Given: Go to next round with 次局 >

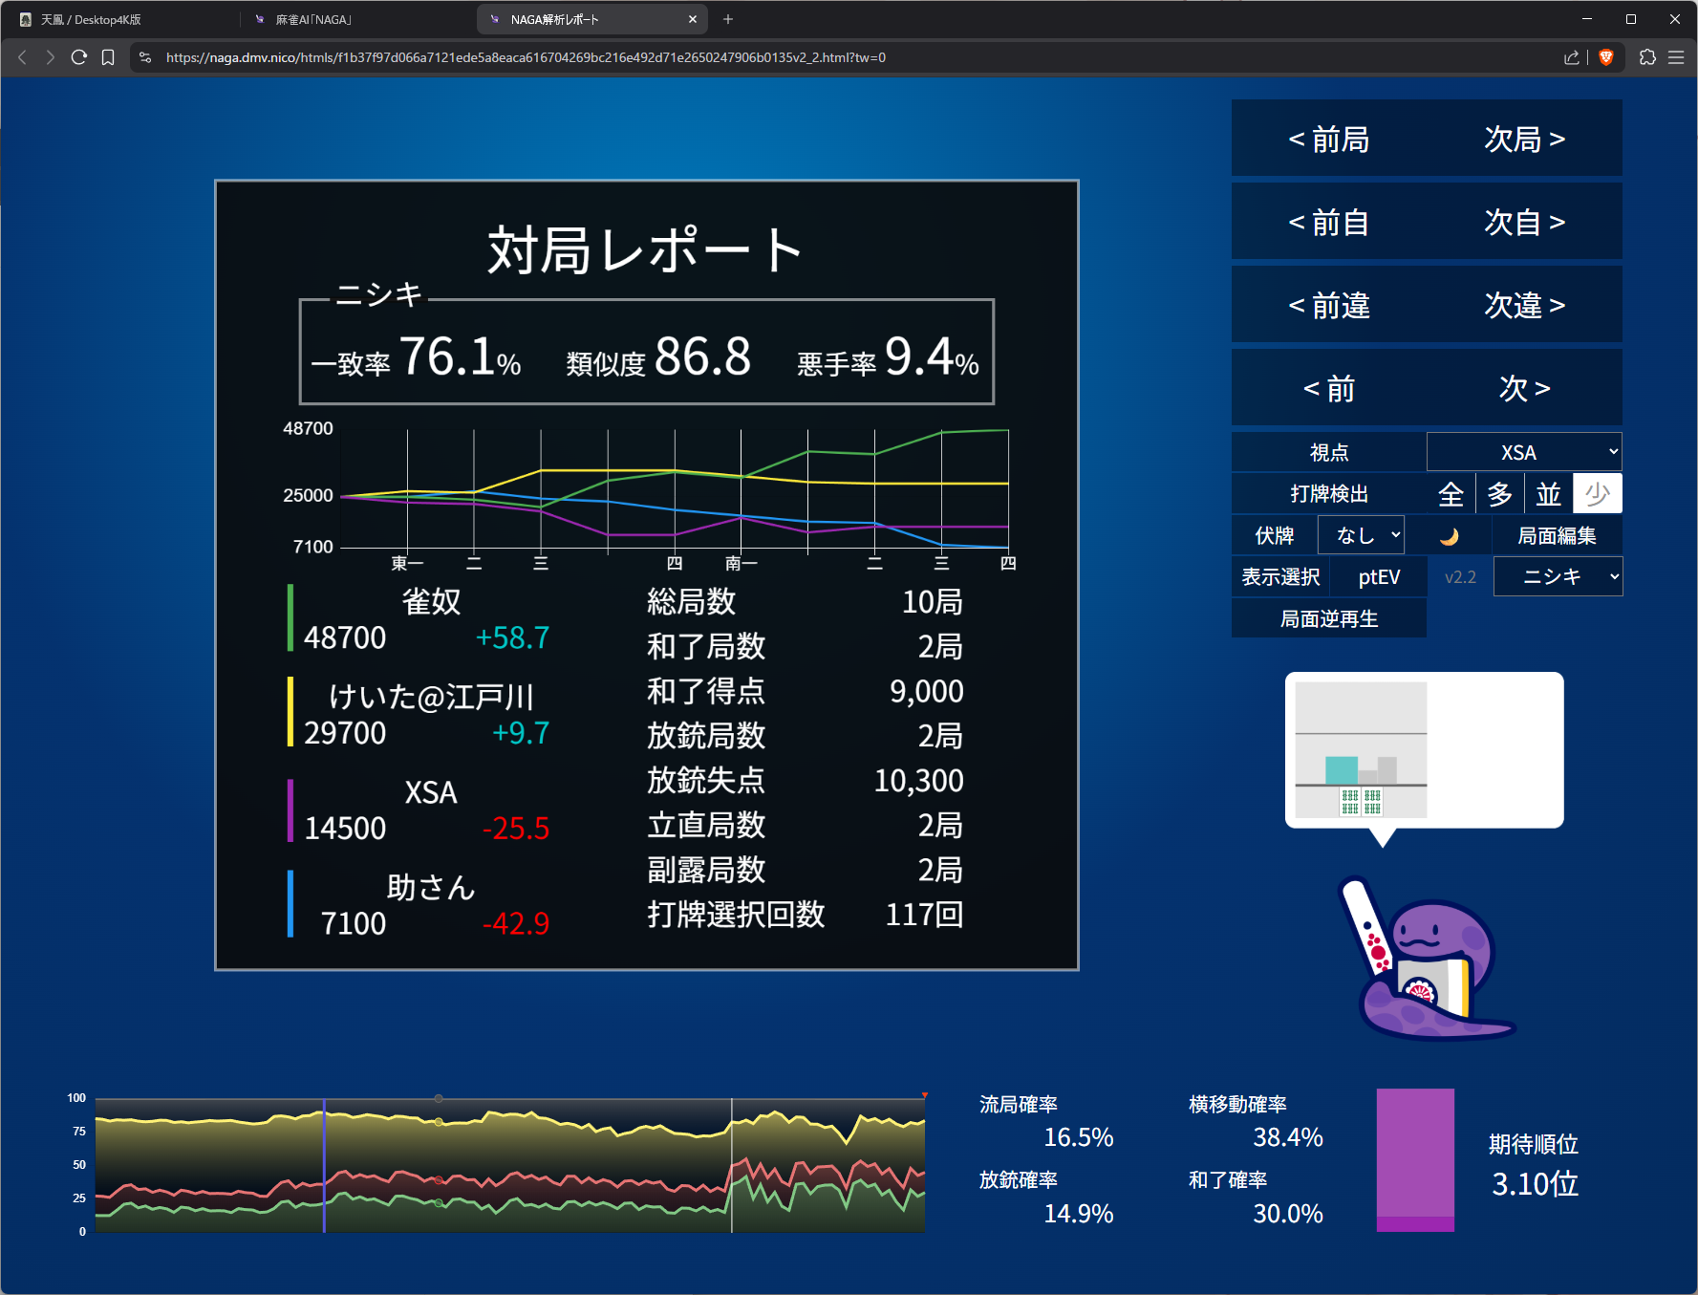Looking at the screenshot, I should 1524,140.
